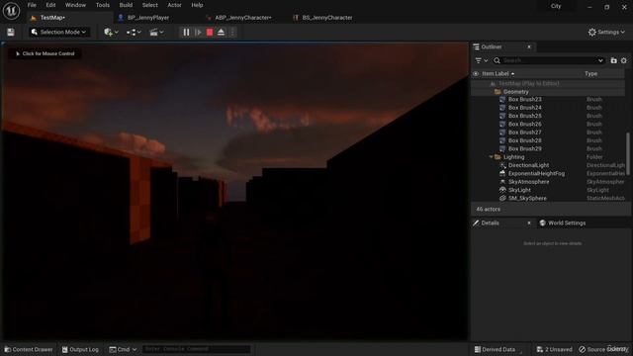Screen dimensions: 633x356
Task: Switch to the BS_JennyCharacter tab
Action: point(327,18)
